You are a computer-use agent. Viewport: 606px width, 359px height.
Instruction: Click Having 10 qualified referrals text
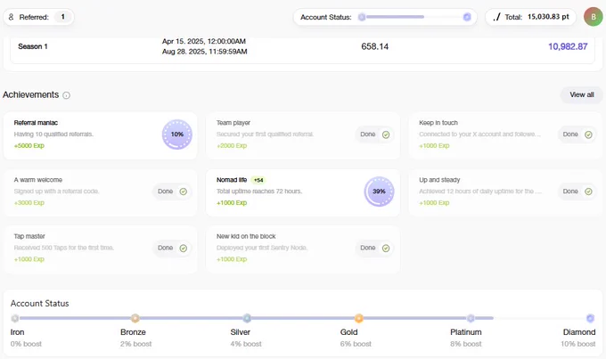tap(53, 135)
